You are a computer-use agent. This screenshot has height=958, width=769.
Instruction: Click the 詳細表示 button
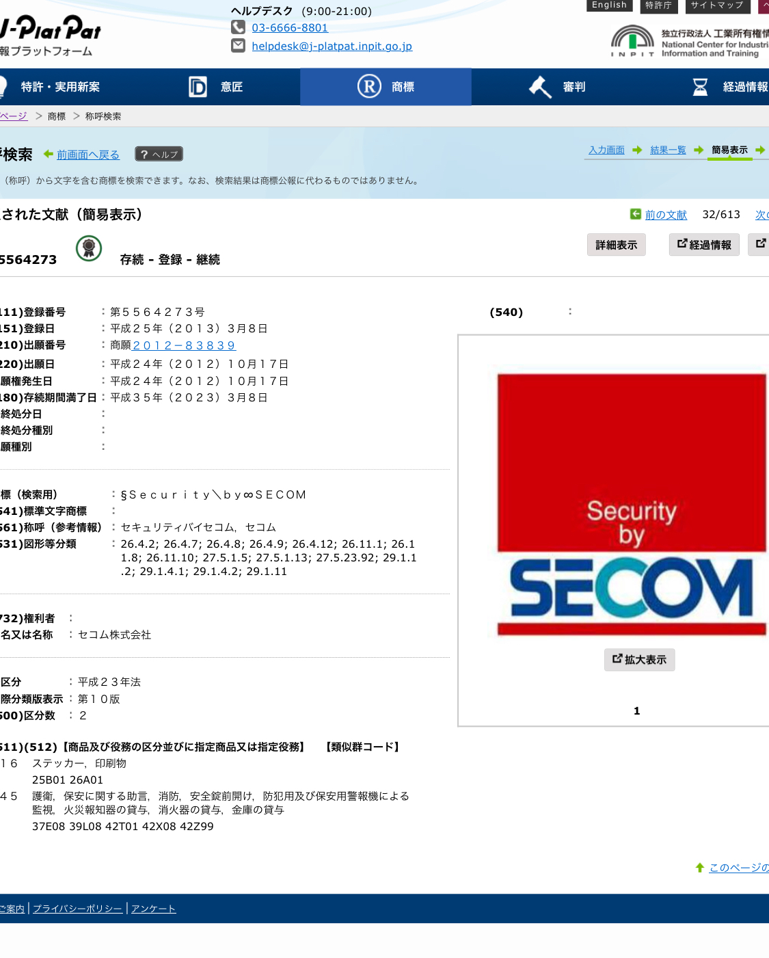(616, 245)
